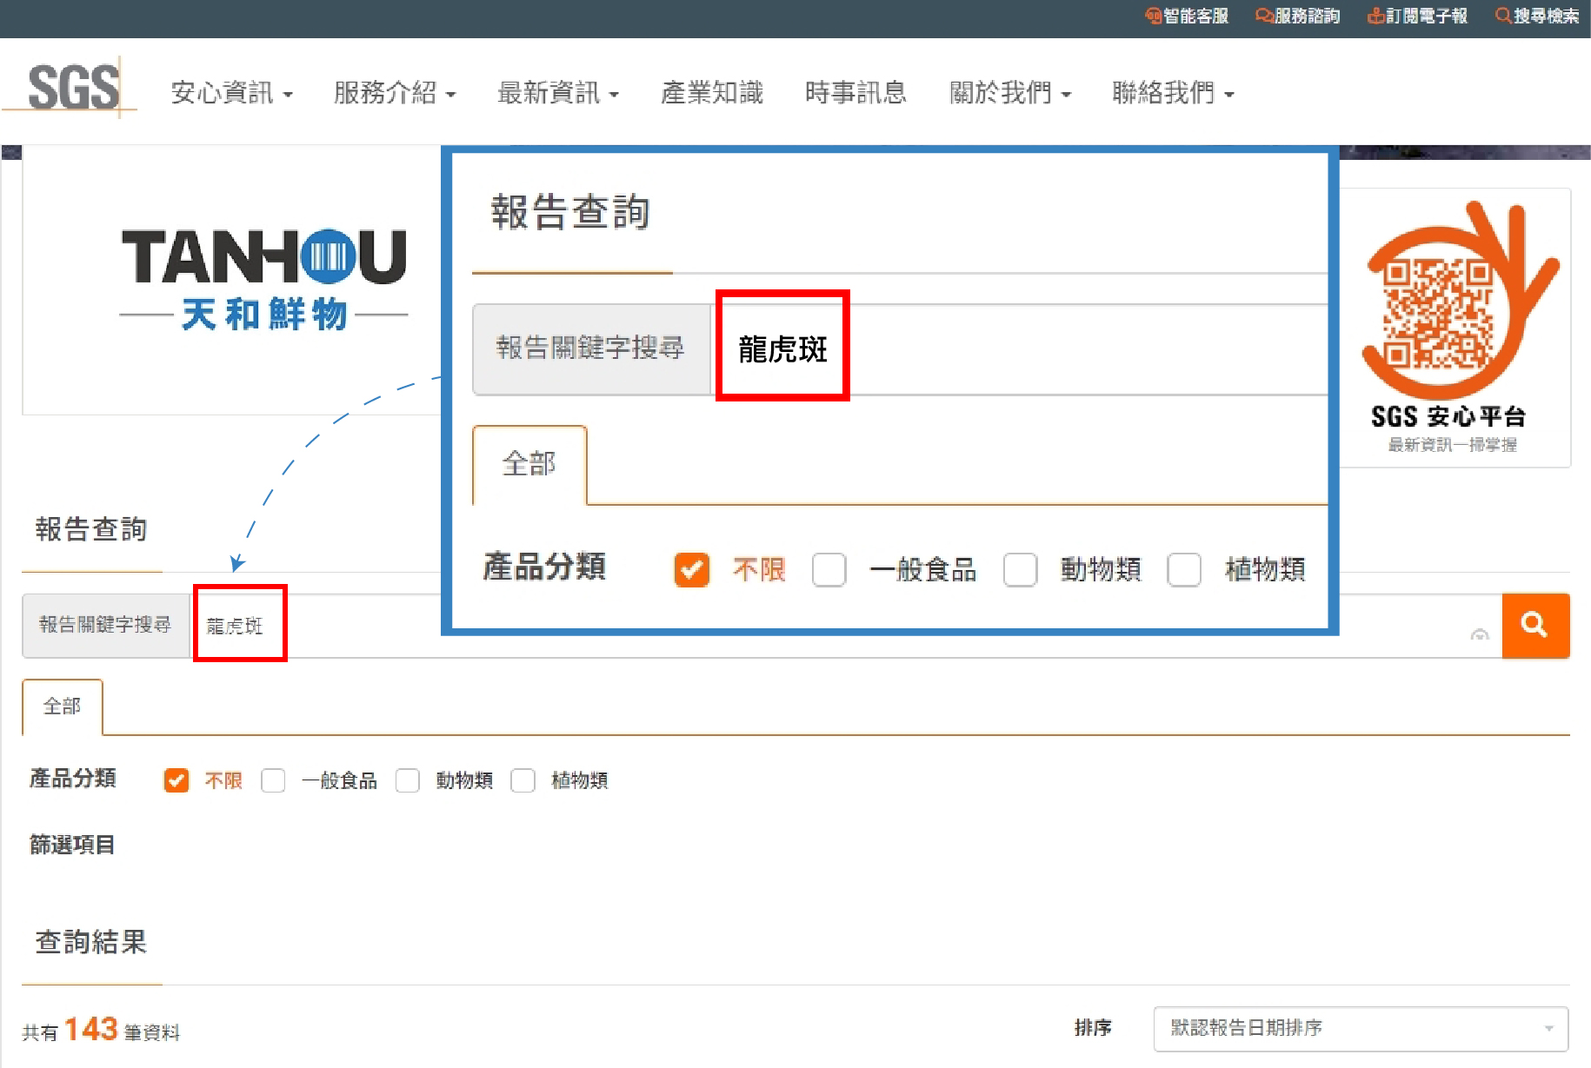
Task: Open 搜尋檢索 search link in top bar
Action: (1537, 16)
